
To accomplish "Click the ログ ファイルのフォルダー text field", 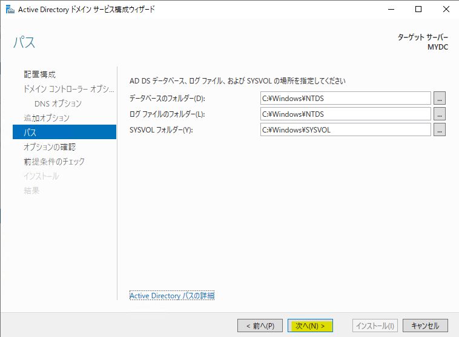I will [345, 114].
